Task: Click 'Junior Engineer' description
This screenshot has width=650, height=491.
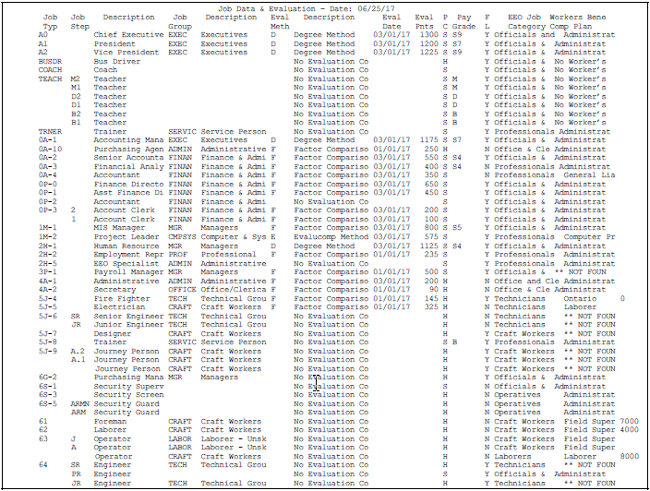Action: point(129,325)
